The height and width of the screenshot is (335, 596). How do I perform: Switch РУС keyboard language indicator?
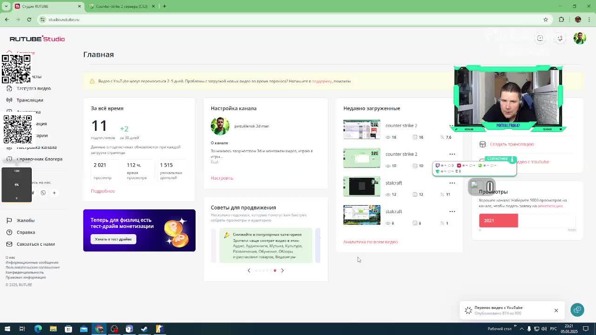point(554,329)
